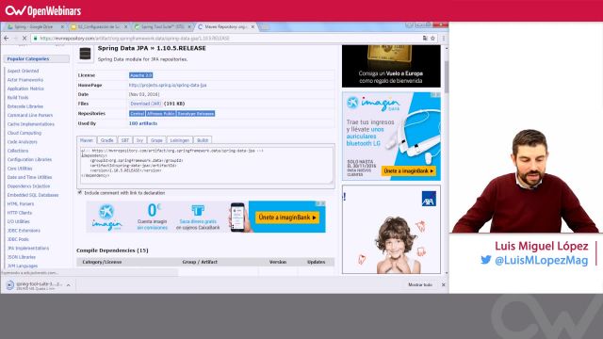
Task: Click the page vertical scrollbar thumb
Action: 447,77
